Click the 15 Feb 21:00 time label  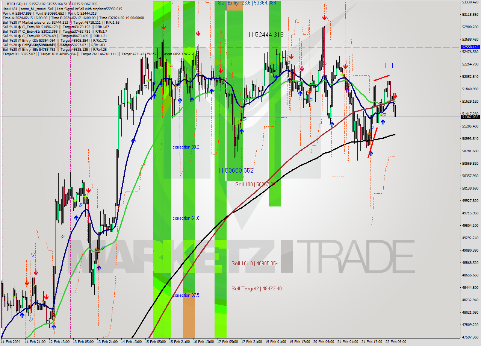coord(180,342)
